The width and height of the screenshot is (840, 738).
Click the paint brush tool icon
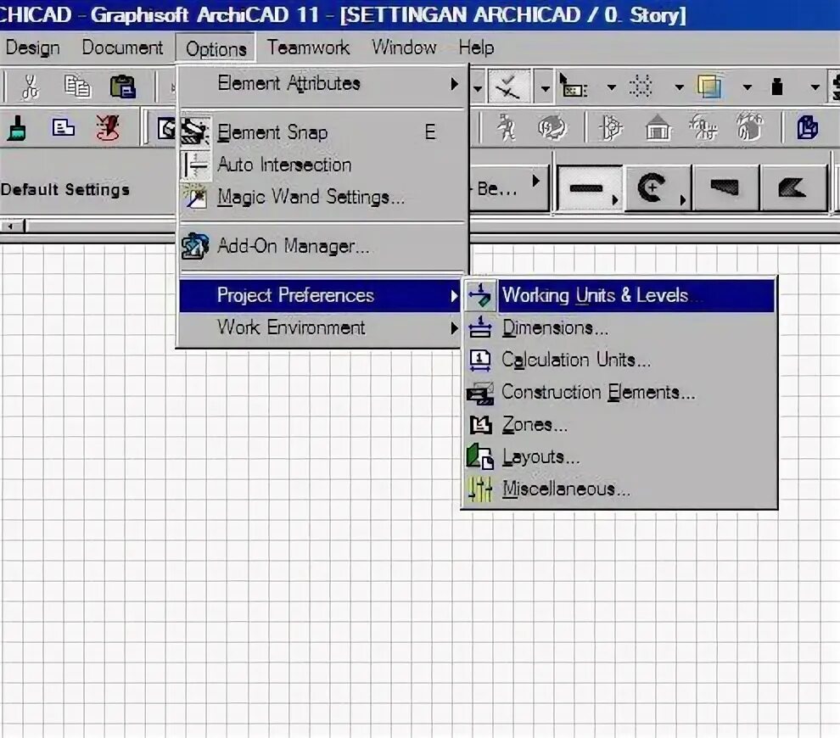pos(17,129)
